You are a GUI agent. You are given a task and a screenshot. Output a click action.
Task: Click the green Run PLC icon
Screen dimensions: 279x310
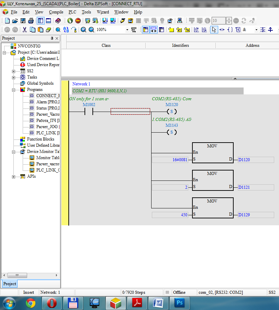pyautogui.click(x=70, y=21)
